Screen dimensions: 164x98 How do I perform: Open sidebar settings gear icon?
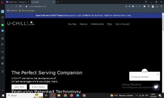(3, 64)
